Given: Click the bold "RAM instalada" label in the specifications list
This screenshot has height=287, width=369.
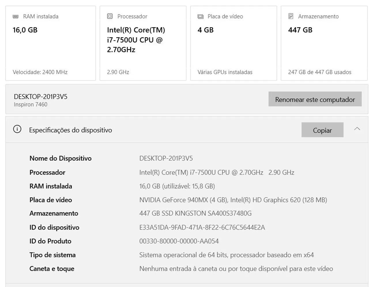Looking at the screenshot, I should point(51,186).
